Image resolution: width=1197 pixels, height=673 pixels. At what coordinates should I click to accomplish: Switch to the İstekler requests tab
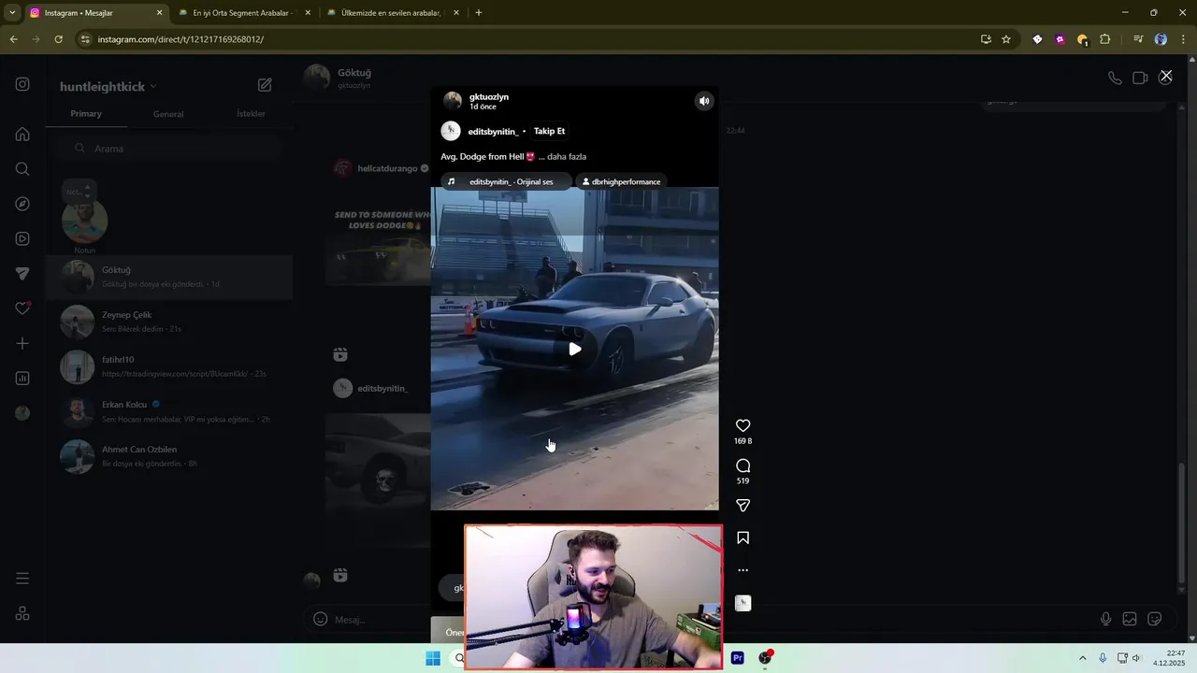coord(251,114)
